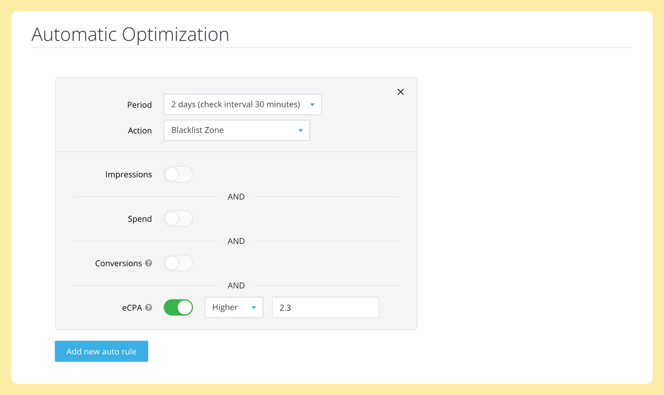Click the Period dropdown arrow icon
The image size is (664, 395).
pos(312,105)
